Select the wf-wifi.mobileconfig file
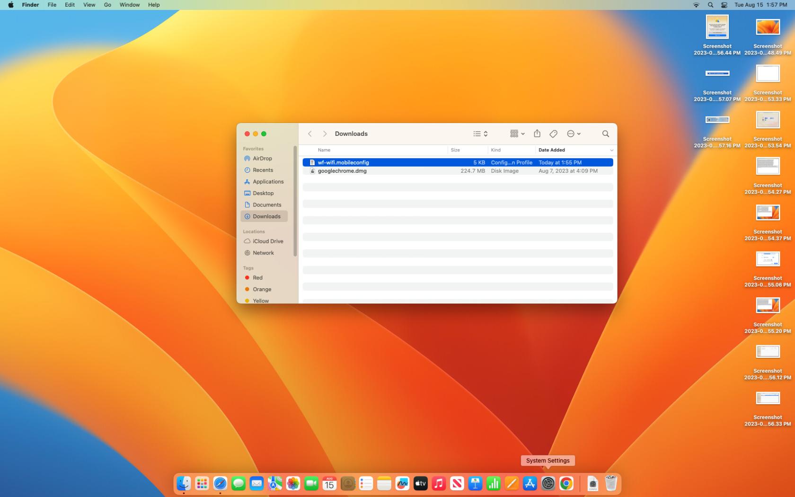The width and height of the screenshot is (795, 497). tap(458, 162)
